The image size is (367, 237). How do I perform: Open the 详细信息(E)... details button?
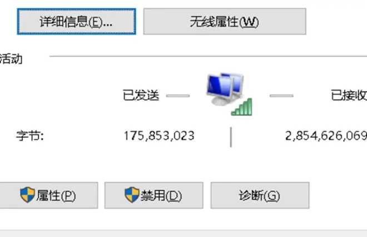pyautogui.click(x=77, y=22)
